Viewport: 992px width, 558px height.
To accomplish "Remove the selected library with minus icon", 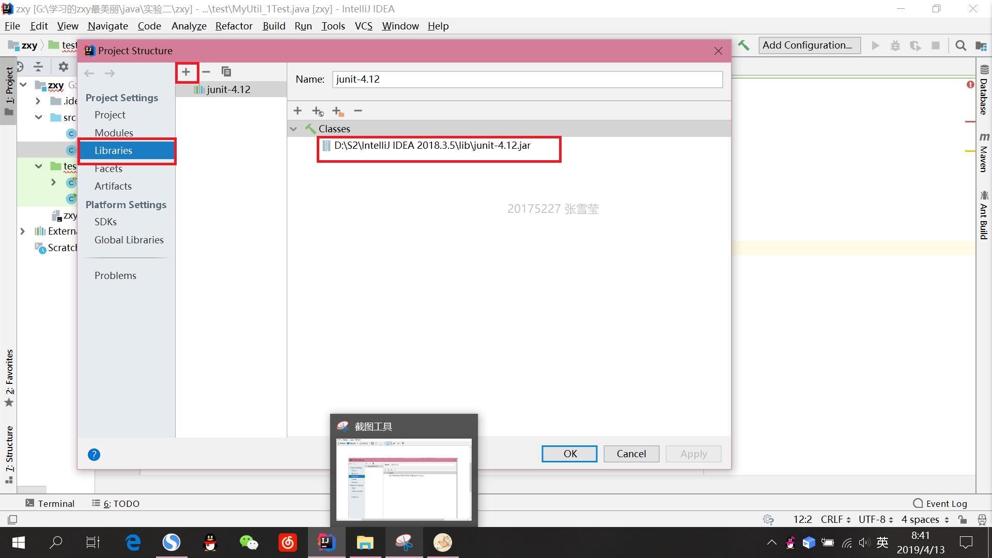I will pyautogui.click(x=206, y=72).
